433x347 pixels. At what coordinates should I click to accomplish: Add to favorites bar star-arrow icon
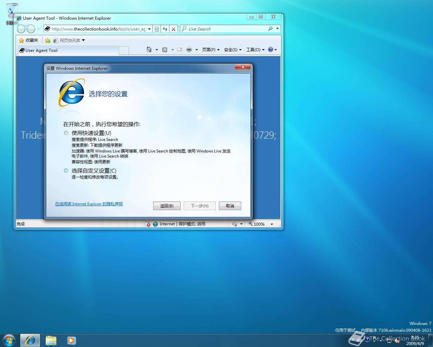(x=48, y=41)
